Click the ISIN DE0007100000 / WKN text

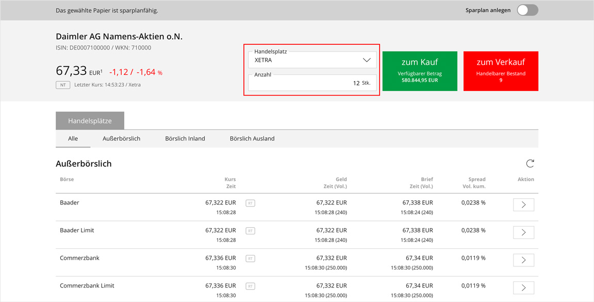(x=104, y=48)
